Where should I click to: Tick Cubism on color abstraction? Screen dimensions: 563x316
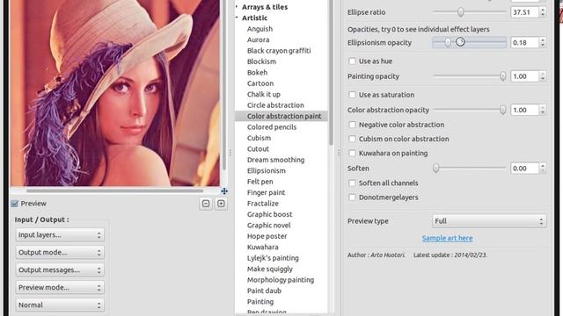click(352, 139)
